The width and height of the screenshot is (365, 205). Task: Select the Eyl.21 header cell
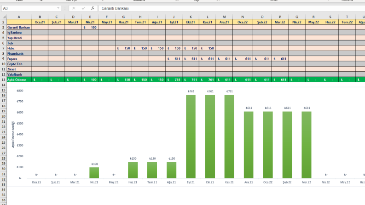pyautogui.click(x=174, y=22)
